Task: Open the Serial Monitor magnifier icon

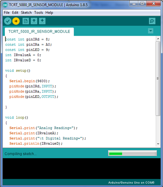Action: click(152, 21)
